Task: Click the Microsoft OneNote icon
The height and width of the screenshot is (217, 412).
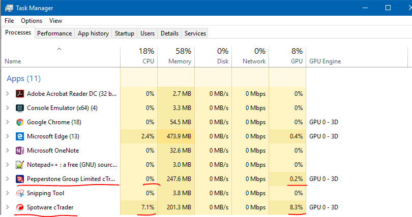Action: point(20,151)
